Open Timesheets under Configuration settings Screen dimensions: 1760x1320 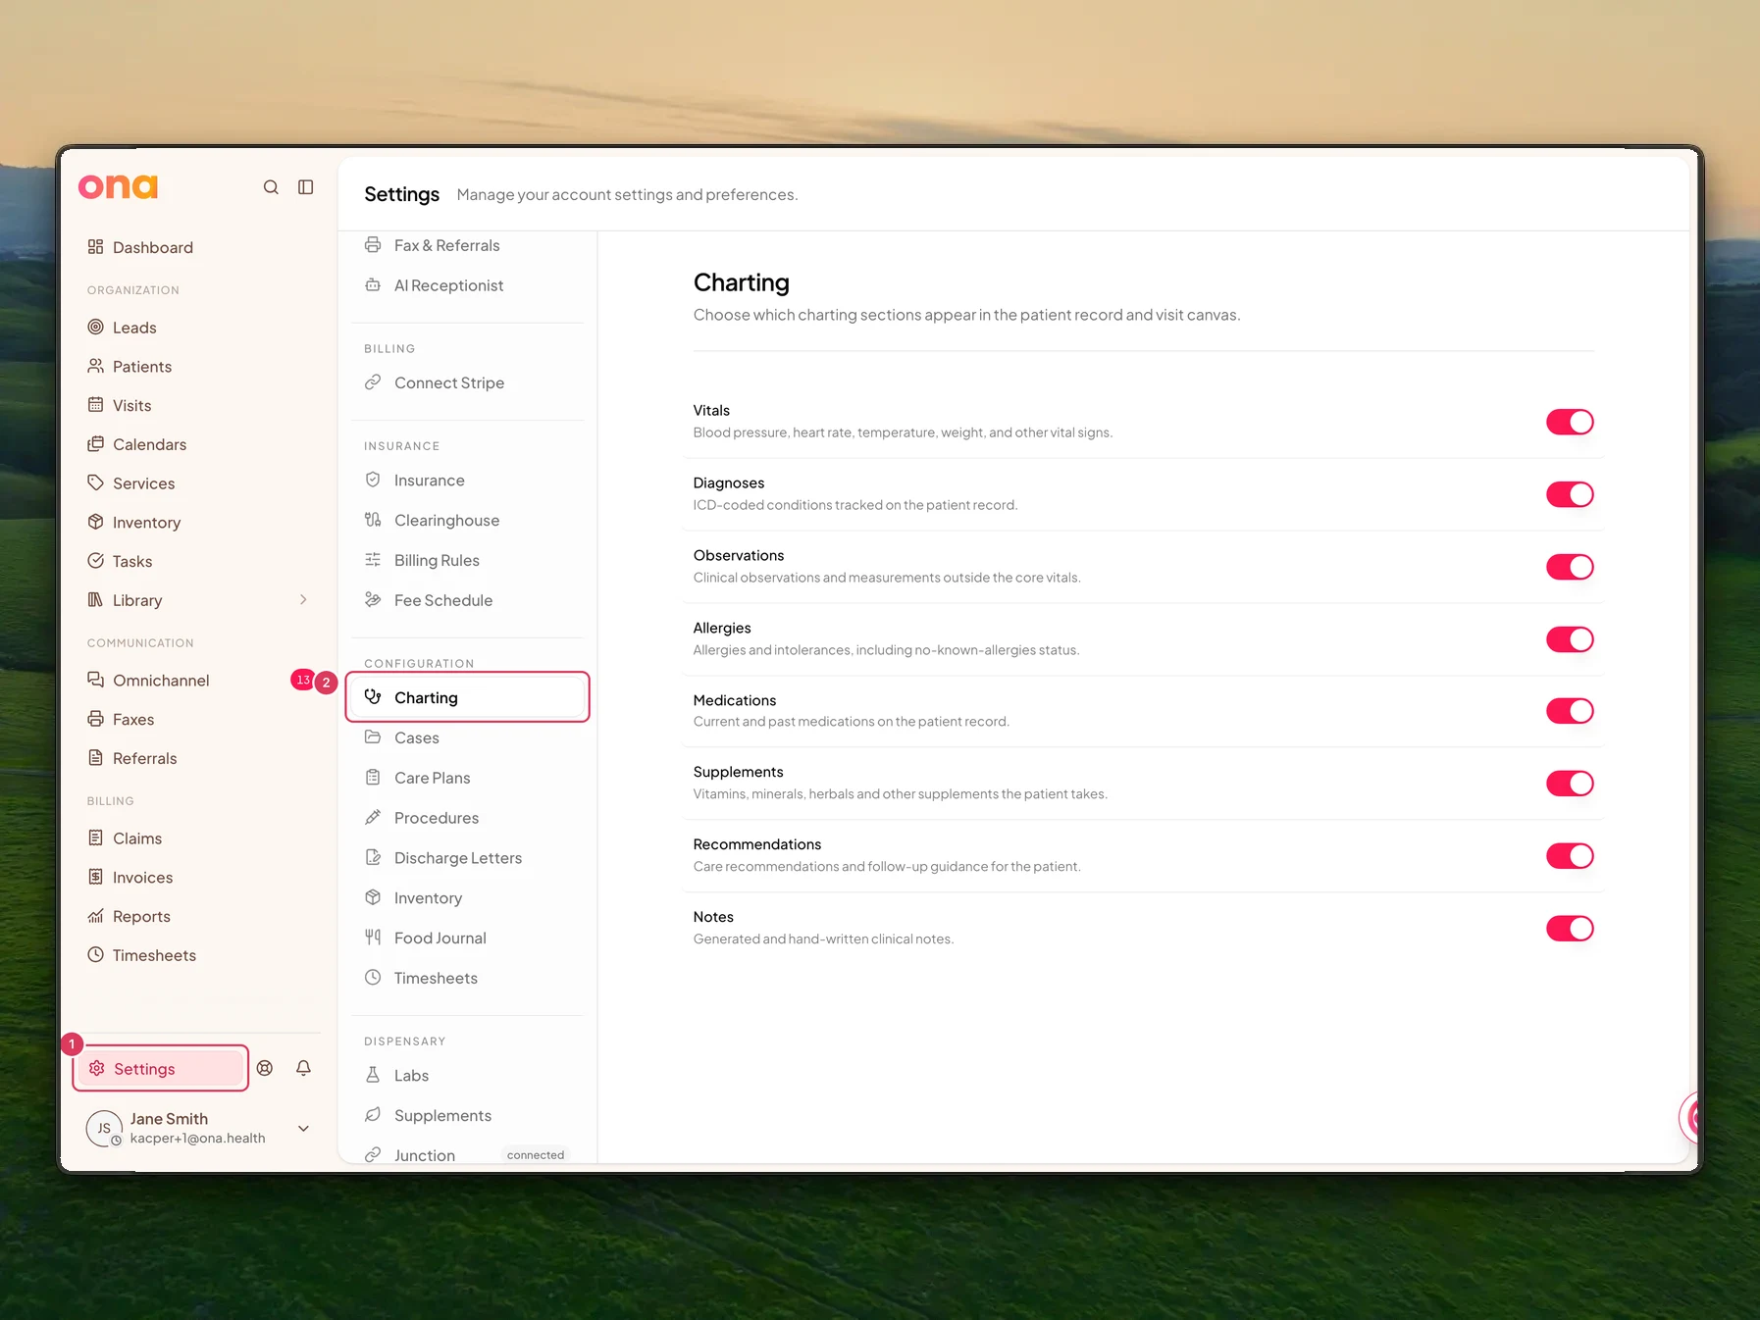click(468, 978)
